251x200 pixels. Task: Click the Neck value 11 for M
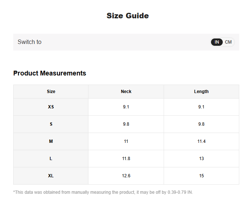click(x=126, y=141)
